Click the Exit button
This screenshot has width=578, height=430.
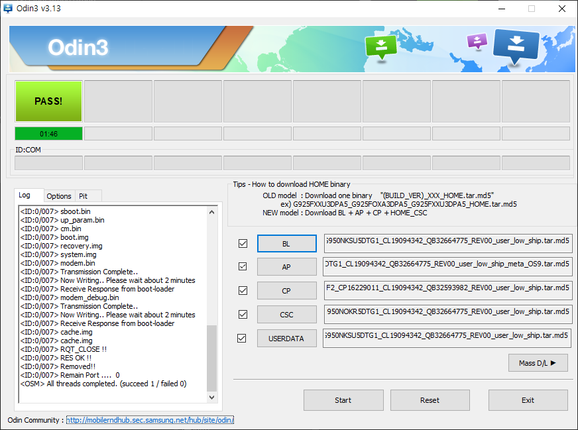click(x=528, y=400)
